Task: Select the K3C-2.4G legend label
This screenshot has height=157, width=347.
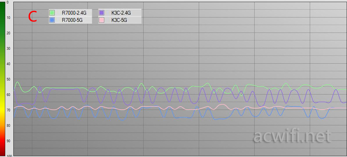Action: click(121, 13)
